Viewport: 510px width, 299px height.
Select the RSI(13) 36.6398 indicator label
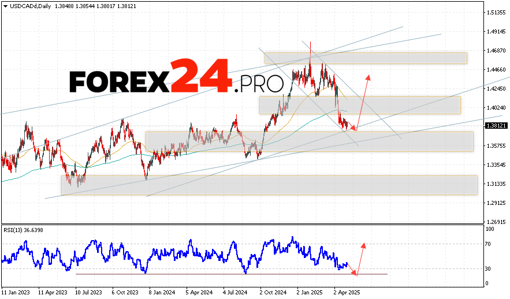(23, 230)
